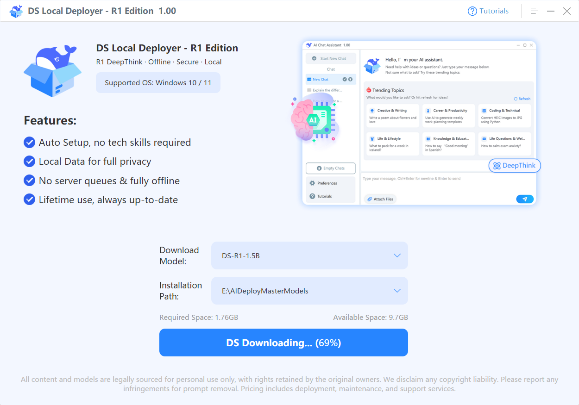Image resolution: width=579 pixels, height=405 pixels.
Task: Open the Tutorials link in the title bar
Action: 492,11
